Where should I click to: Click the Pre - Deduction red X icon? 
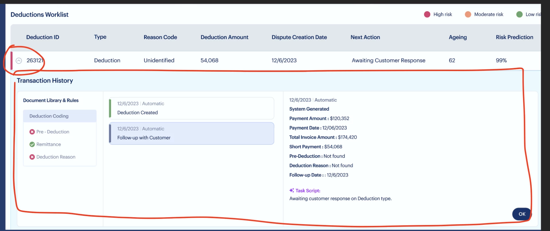[x=32, y=132]
